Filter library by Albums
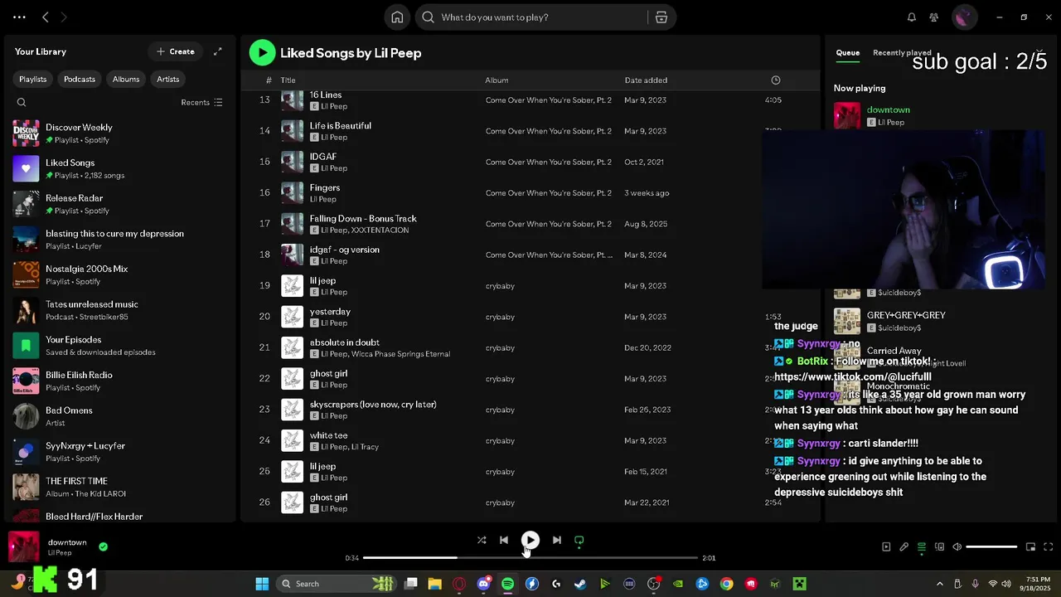Image resolution: width=1061 pixels, height=597 pixels. 126,79
